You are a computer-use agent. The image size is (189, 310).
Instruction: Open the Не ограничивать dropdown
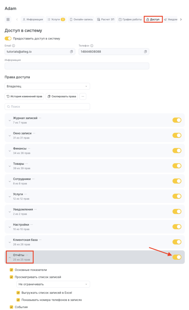pos(53,284)
